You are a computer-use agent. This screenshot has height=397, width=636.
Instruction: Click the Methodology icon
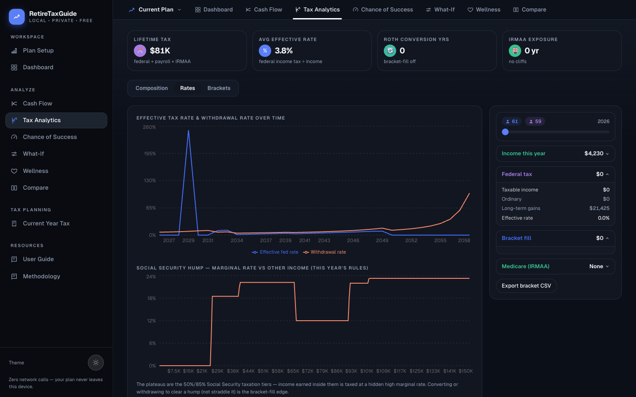(x=14, y=277)
